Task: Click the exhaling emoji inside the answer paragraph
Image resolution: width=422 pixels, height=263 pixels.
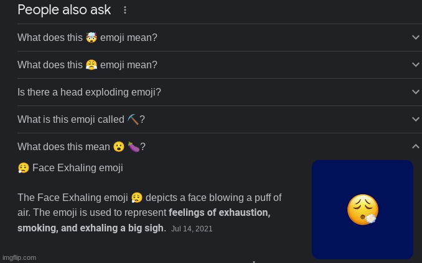Action: pos(137,198)
